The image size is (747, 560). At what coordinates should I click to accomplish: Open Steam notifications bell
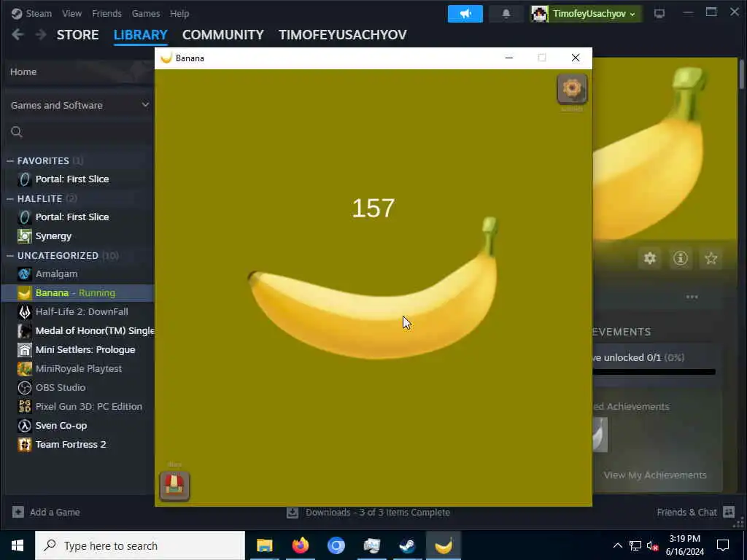(506, 14)
